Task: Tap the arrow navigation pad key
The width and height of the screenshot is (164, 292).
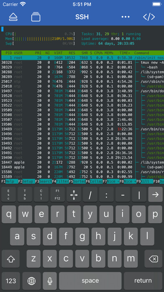Action: 74,195
